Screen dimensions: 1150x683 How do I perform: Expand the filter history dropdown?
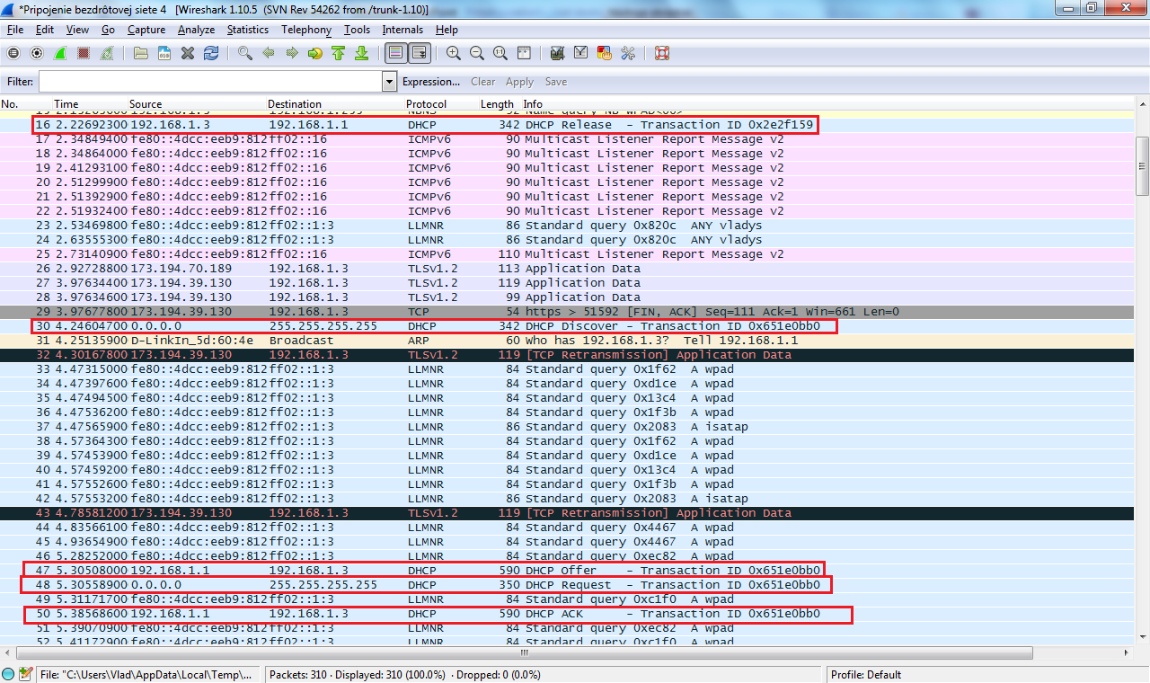[x=389, y=82]
